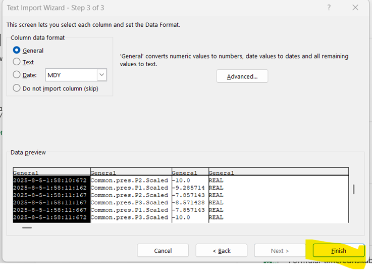Screen dimensions: 372x270
Task: Open the Advanced import settings
Action: click(x=242, y=76)
